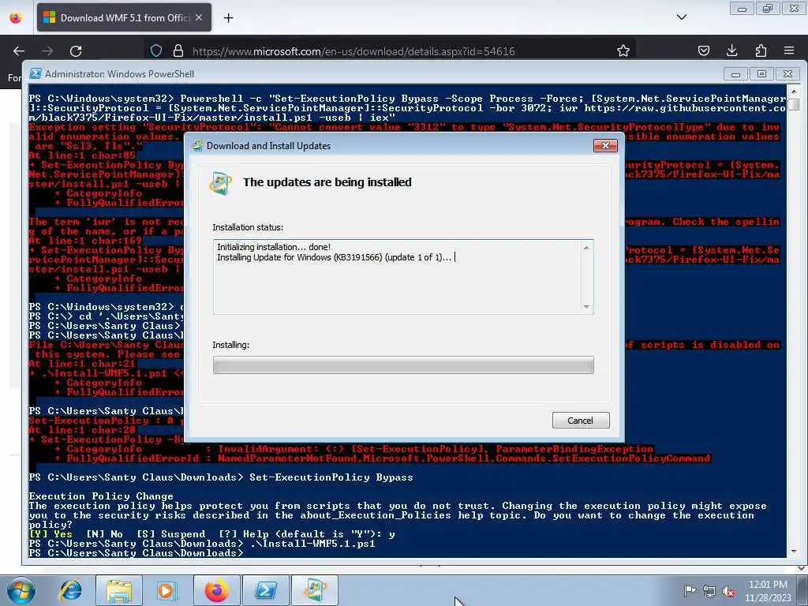Image resolution: width=808 pixels, height=606 pixels.
Task: Switch to Windows Update installer taskbar button
Action: coord(315,590)
